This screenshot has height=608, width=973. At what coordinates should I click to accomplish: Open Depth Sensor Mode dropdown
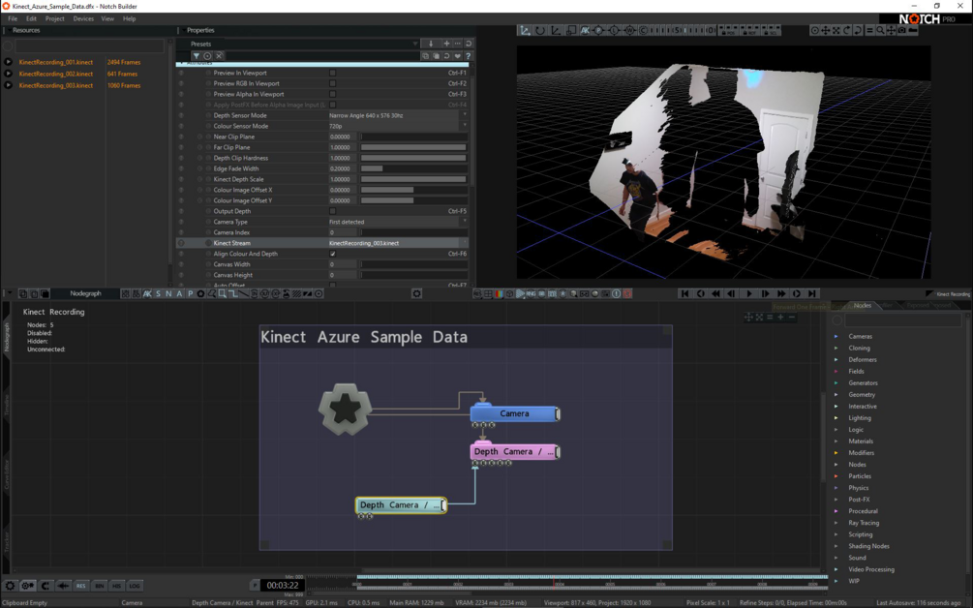coord(398,115)
